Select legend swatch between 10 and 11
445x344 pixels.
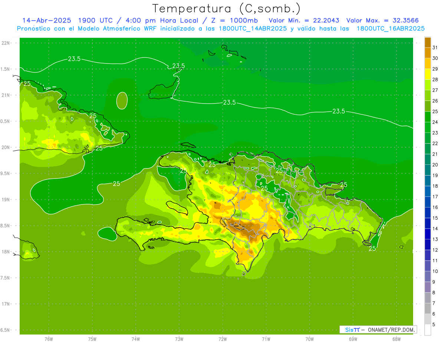tap(428, 266)
